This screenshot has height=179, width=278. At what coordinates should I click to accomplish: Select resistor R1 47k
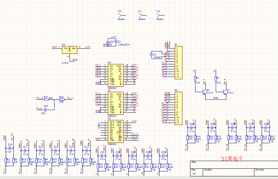[x=216, y=79]
